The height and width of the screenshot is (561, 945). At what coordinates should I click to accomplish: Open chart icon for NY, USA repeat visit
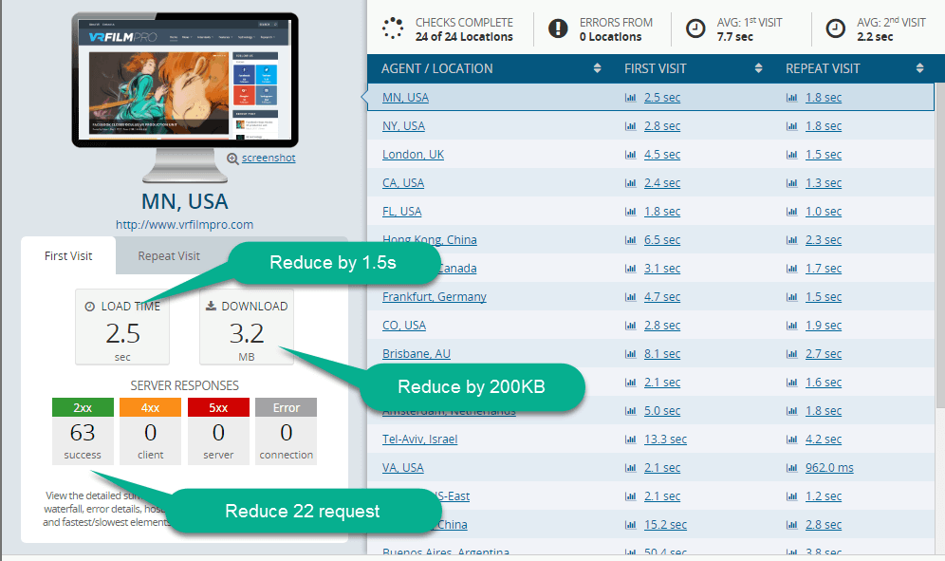792,126
